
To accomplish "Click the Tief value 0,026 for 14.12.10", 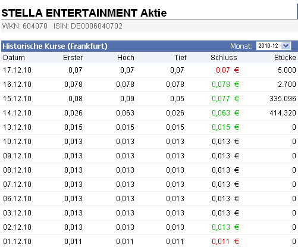I will [175, 113].
